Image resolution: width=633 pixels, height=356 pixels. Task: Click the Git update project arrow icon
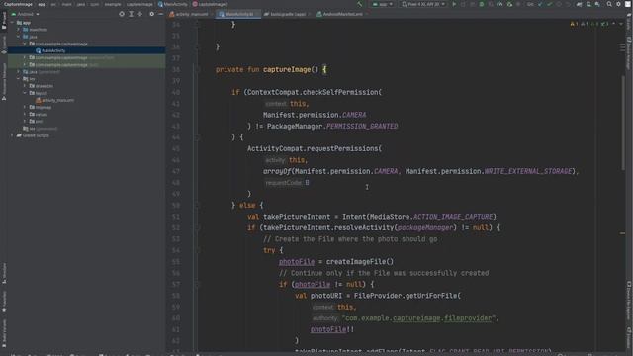click(x=540, y=4)
